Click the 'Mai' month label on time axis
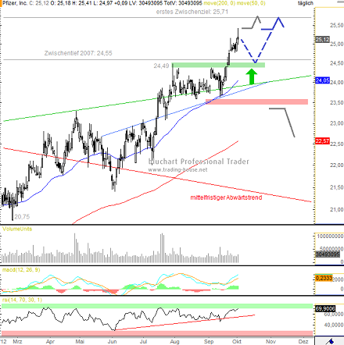 (x=80, y=342)
